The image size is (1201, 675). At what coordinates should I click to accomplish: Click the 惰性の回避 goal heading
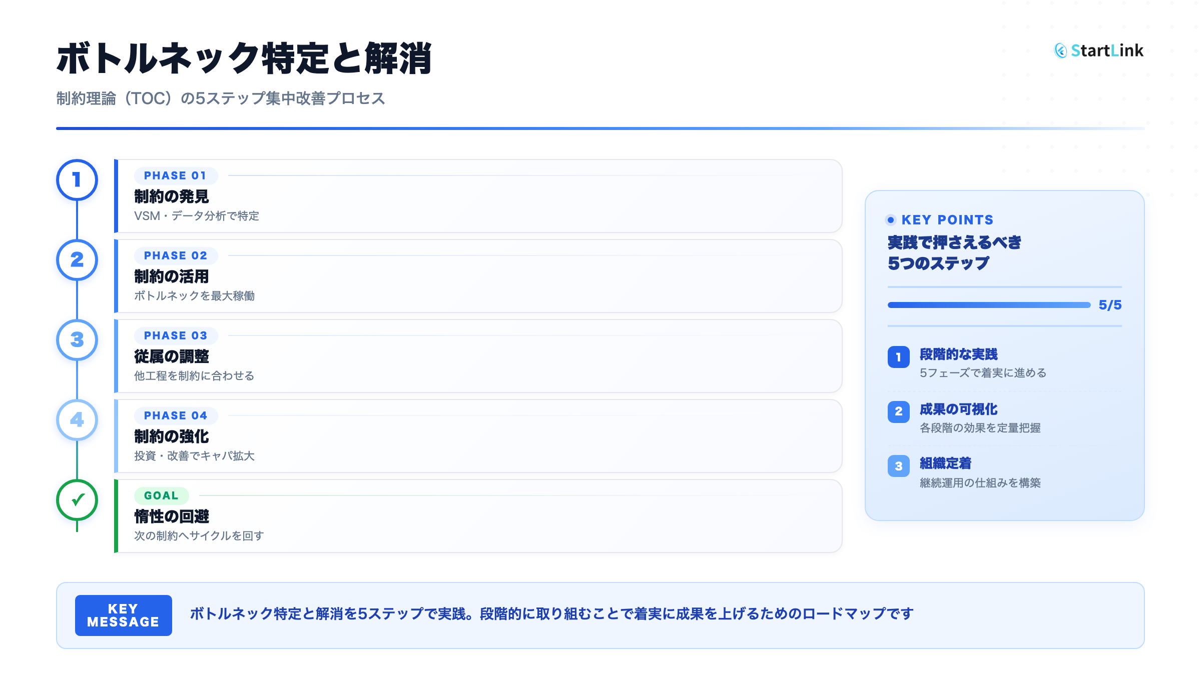[172, 516]
